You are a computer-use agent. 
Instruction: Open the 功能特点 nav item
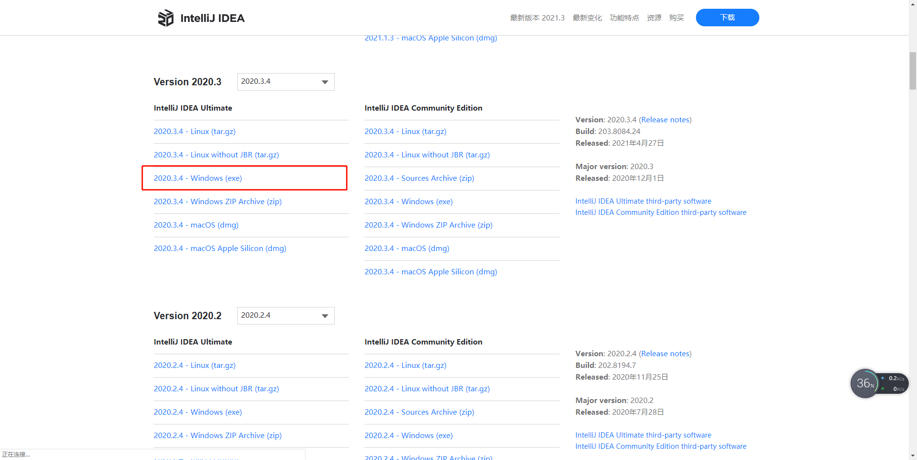pyautogui.click(x=624, y=18)
